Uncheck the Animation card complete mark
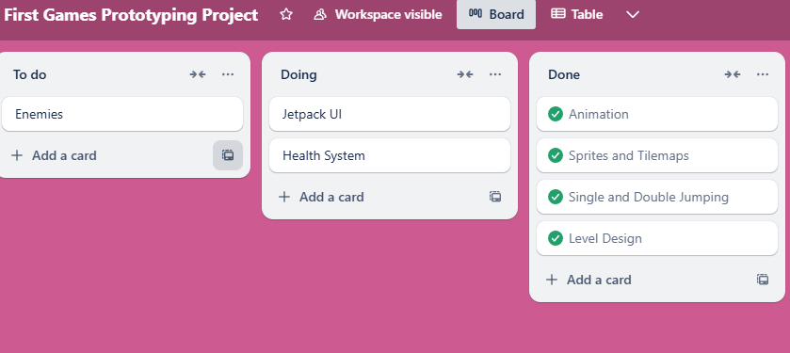Viewport: 790px width, 353px height. click(x=556, y=114)
